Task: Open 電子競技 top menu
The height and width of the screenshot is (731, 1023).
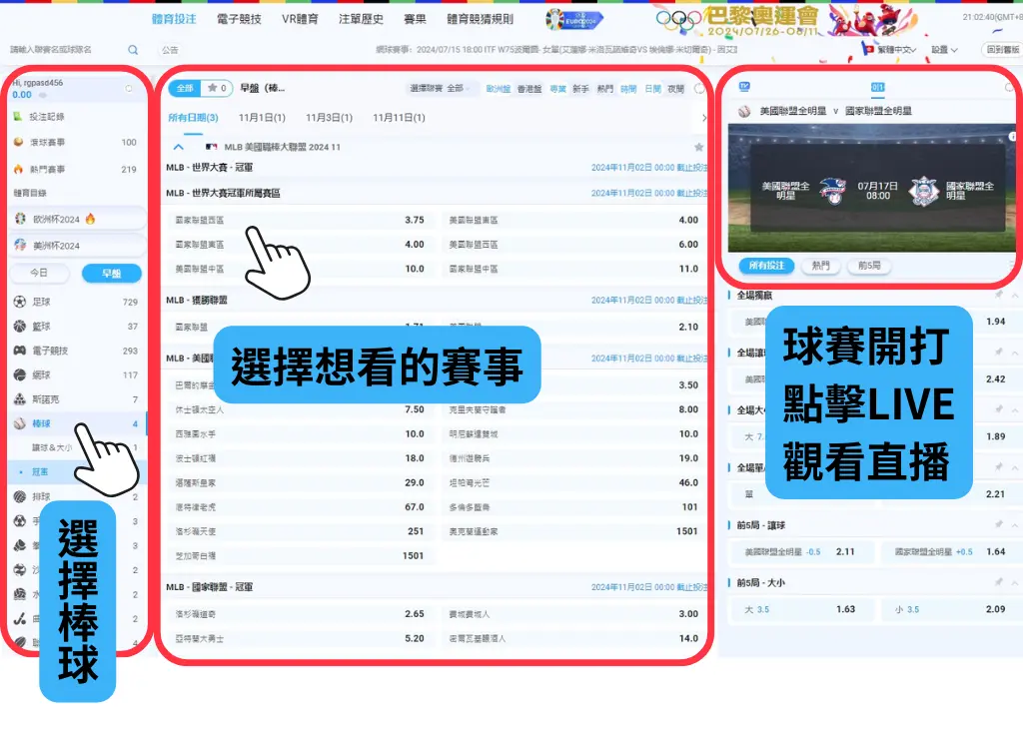Action: 239,19
